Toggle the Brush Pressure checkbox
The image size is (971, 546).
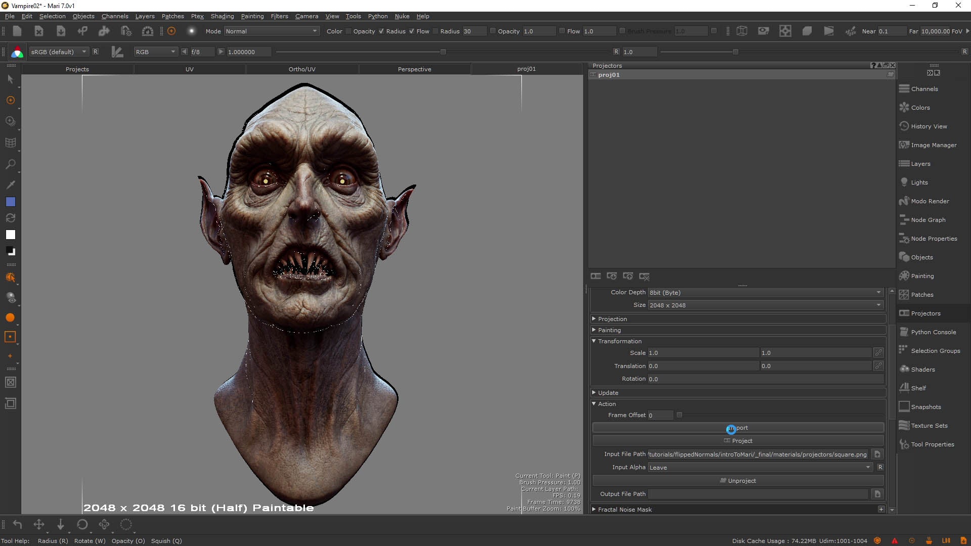pyautogui.click(x=623, y=31)
